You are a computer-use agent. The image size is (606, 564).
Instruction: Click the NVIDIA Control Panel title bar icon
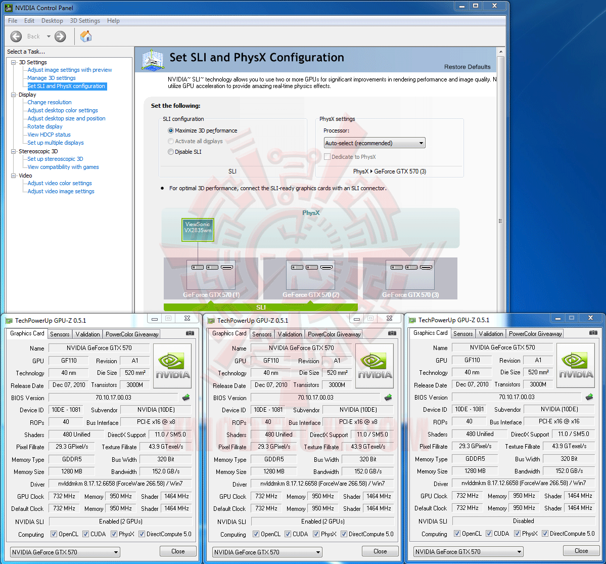point(8,8)
